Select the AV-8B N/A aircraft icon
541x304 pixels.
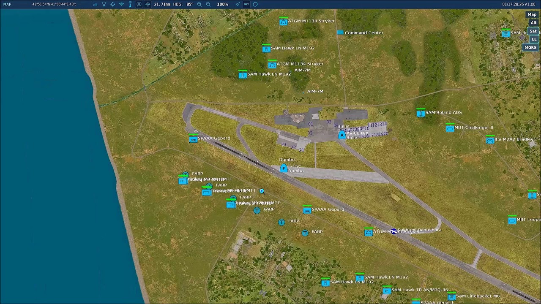pyautogui.click(x=342, y=135)
